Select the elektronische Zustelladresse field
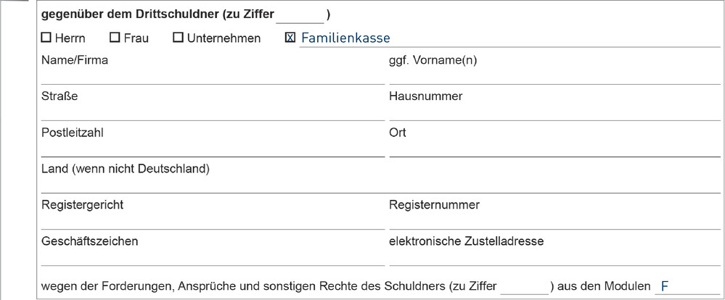Image resolution: width=725 pixels, height=300 pixels. point(555,257)
